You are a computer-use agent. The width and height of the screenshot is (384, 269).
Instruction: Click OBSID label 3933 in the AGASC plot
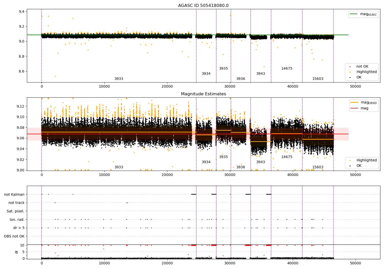coord(119,79)
